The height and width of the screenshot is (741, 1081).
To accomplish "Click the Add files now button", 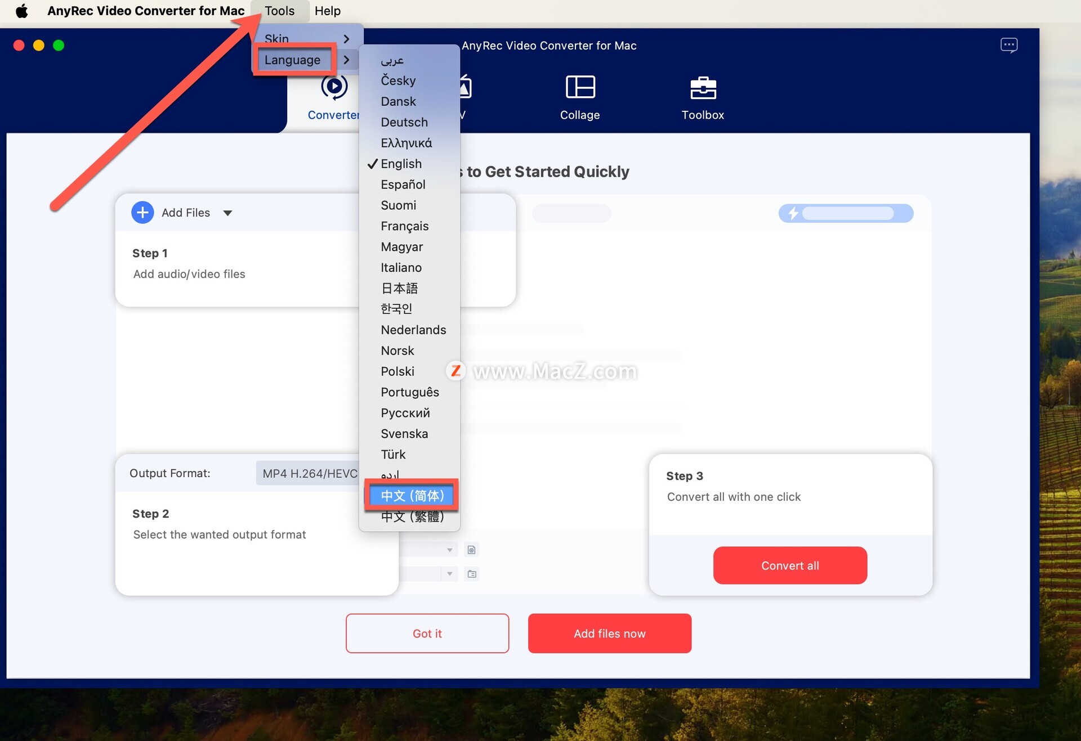I will tap(610, 634).
